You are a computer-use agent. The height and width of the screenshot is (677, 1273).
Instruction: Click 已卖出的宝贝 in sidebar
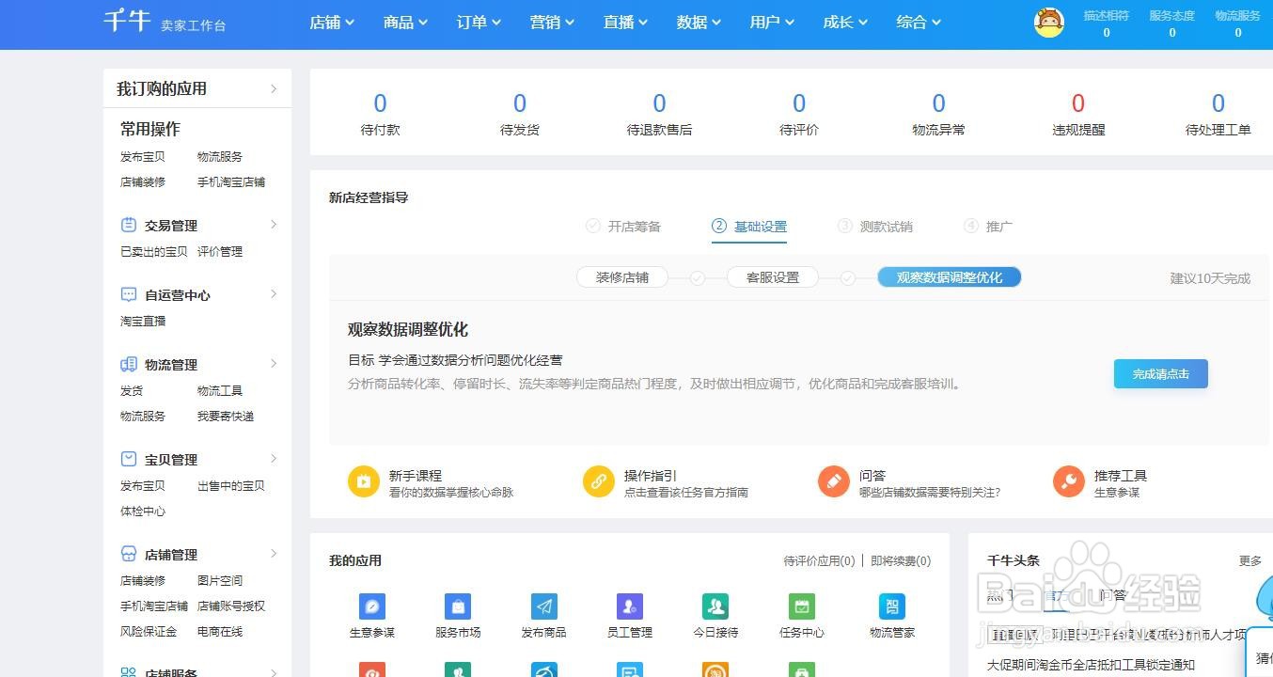tap(154, 251)
